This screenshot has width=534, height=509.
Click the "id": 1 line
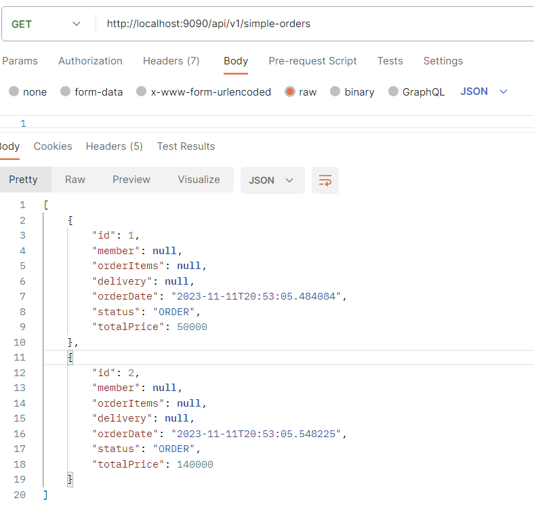116,235
